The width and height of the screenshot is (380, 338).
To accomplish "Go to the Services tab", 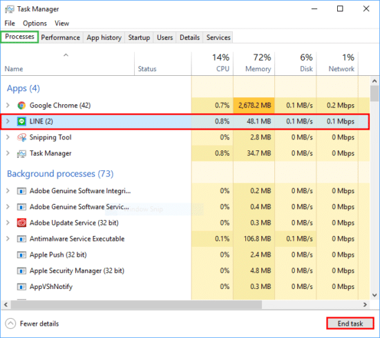I will point(218,37).
